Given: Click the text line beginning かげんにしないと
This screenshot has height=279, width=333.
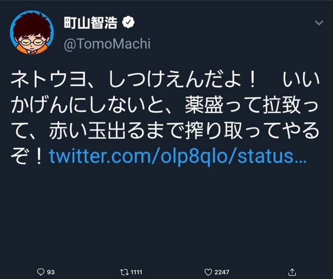Looking at the screenshot, I should click(x=165, y=105).
